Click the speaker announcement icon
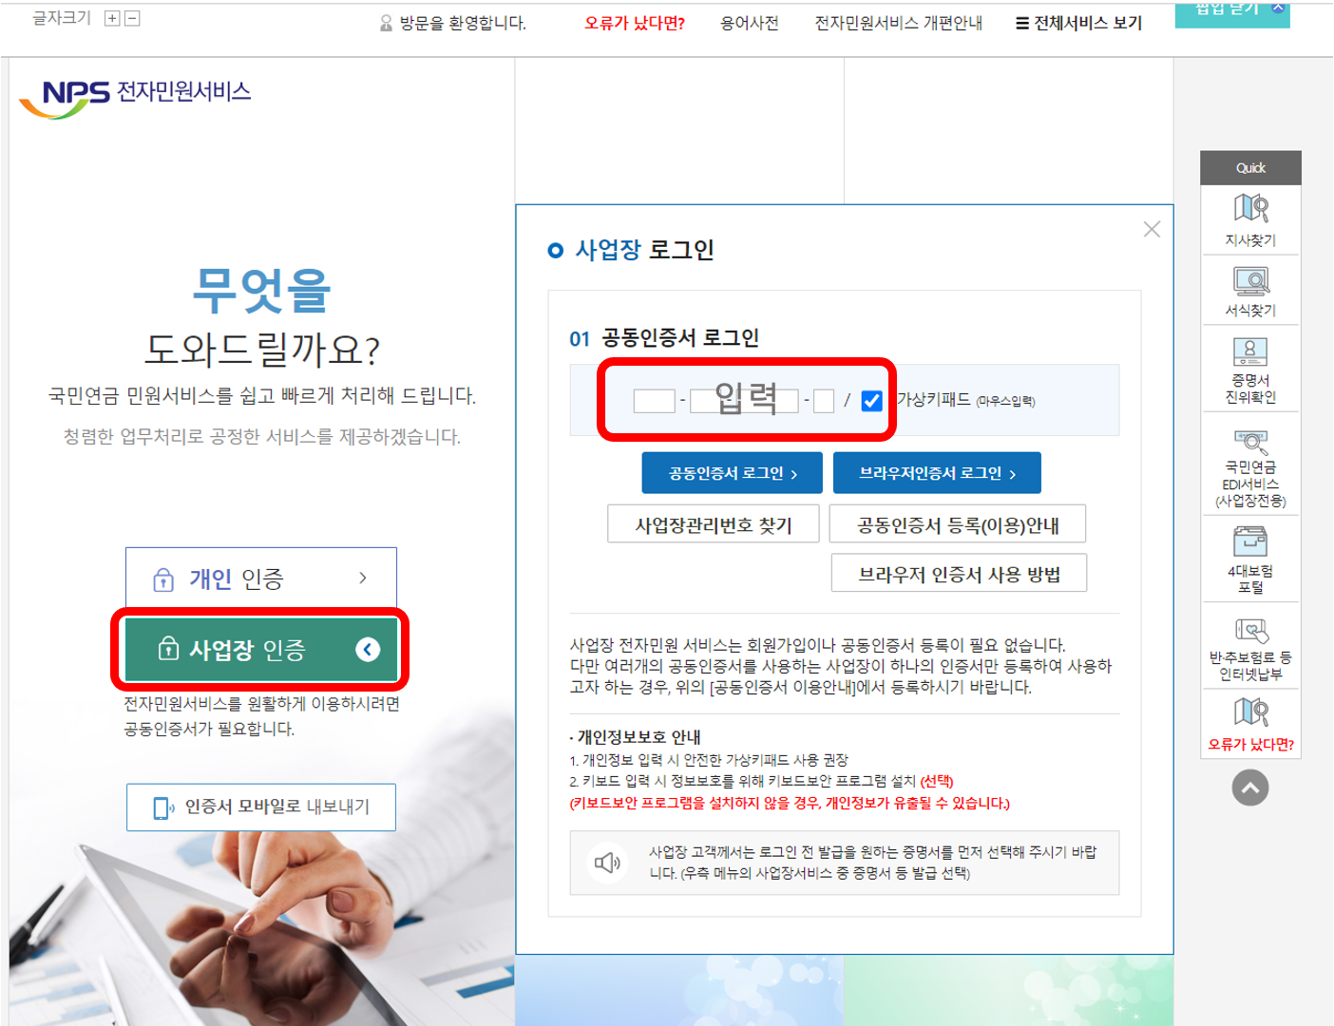This screenshot has height=1026, width=1334. (x=608, y=863)
